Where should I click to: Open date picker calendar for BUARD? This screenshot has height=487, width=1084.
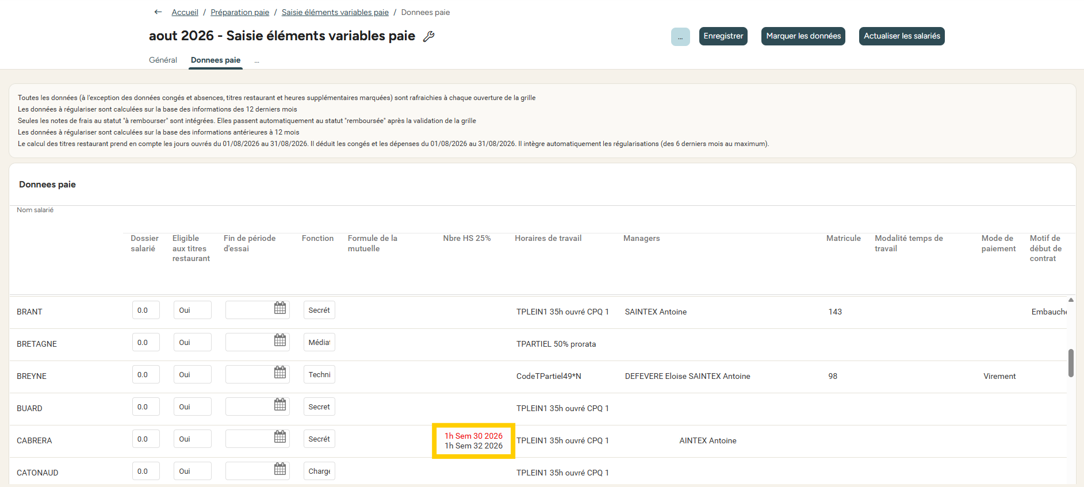tap(280, 405)
